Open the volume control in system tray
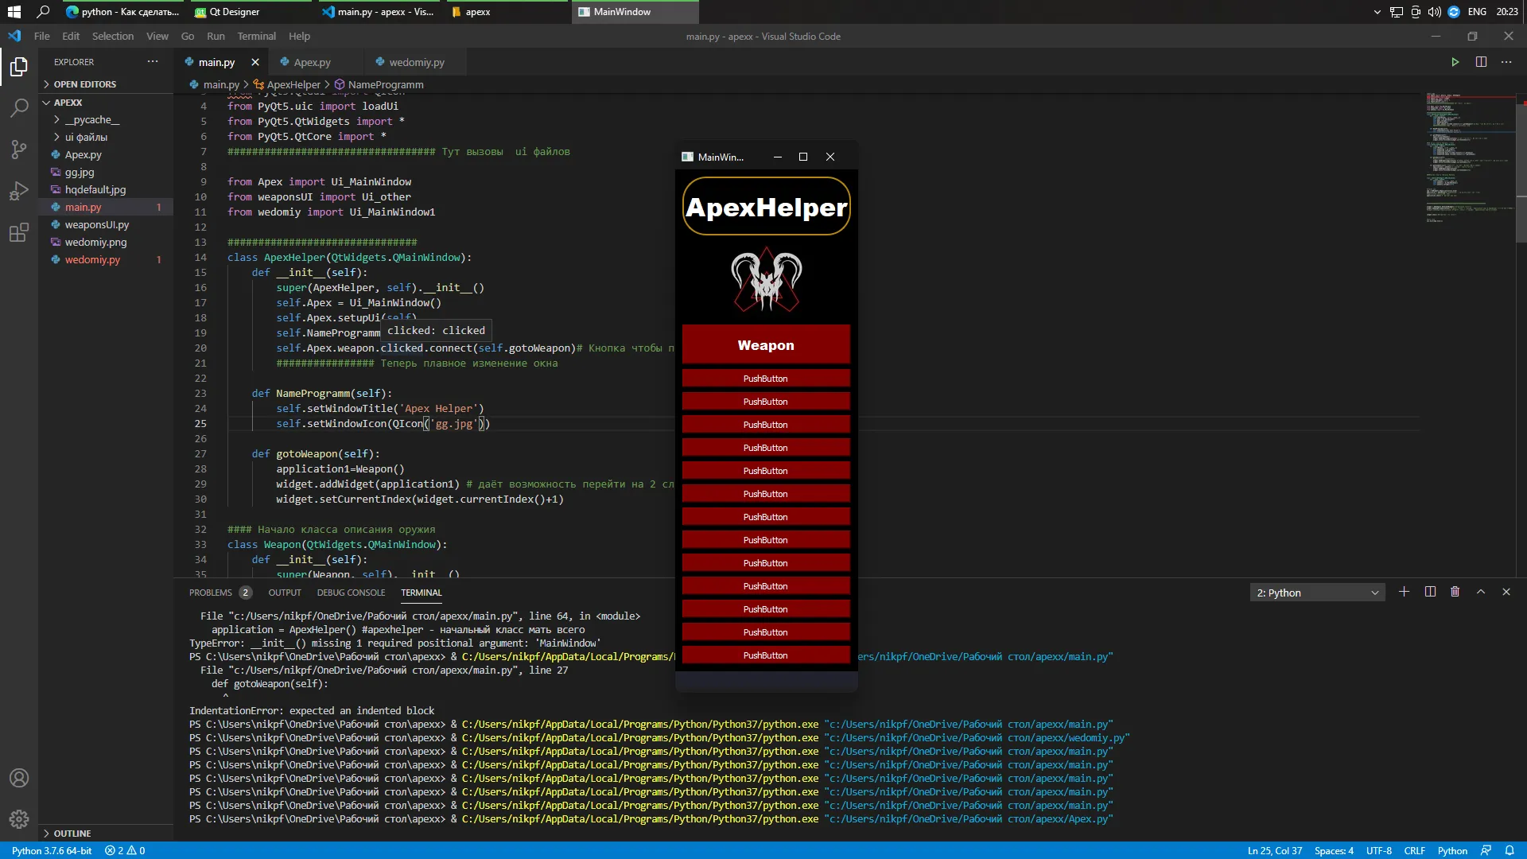Screen dimensions: 1527x859 pos(1434,12)
